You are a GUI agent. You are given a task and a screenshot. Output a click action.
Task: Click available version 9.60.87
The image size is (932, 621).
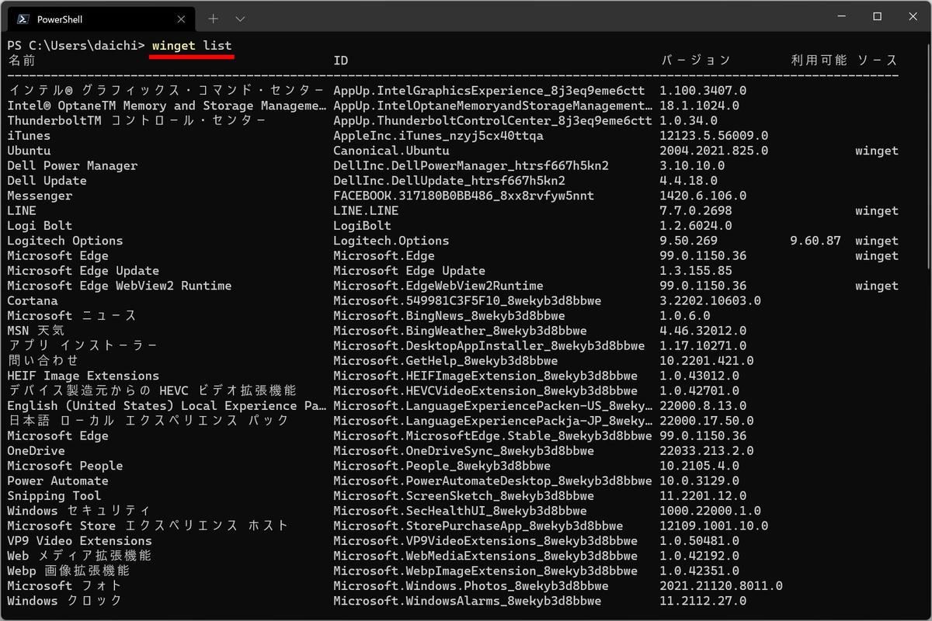[x=815, y=241]
